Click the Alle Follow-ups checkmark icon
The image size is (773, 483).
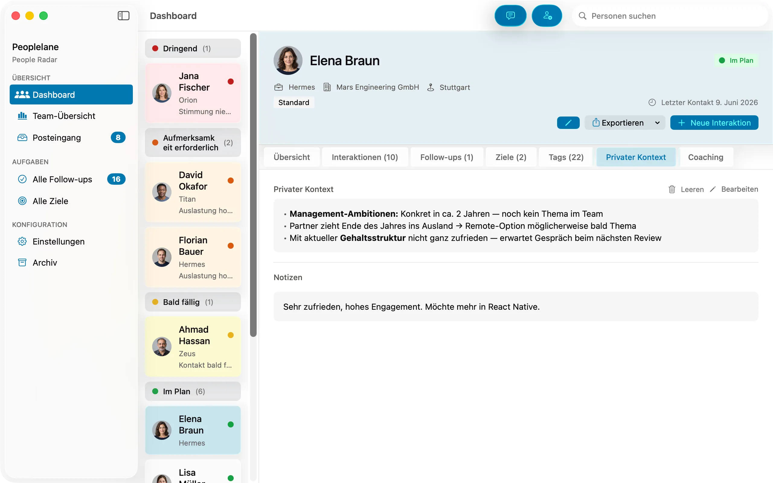coord(22,179)
